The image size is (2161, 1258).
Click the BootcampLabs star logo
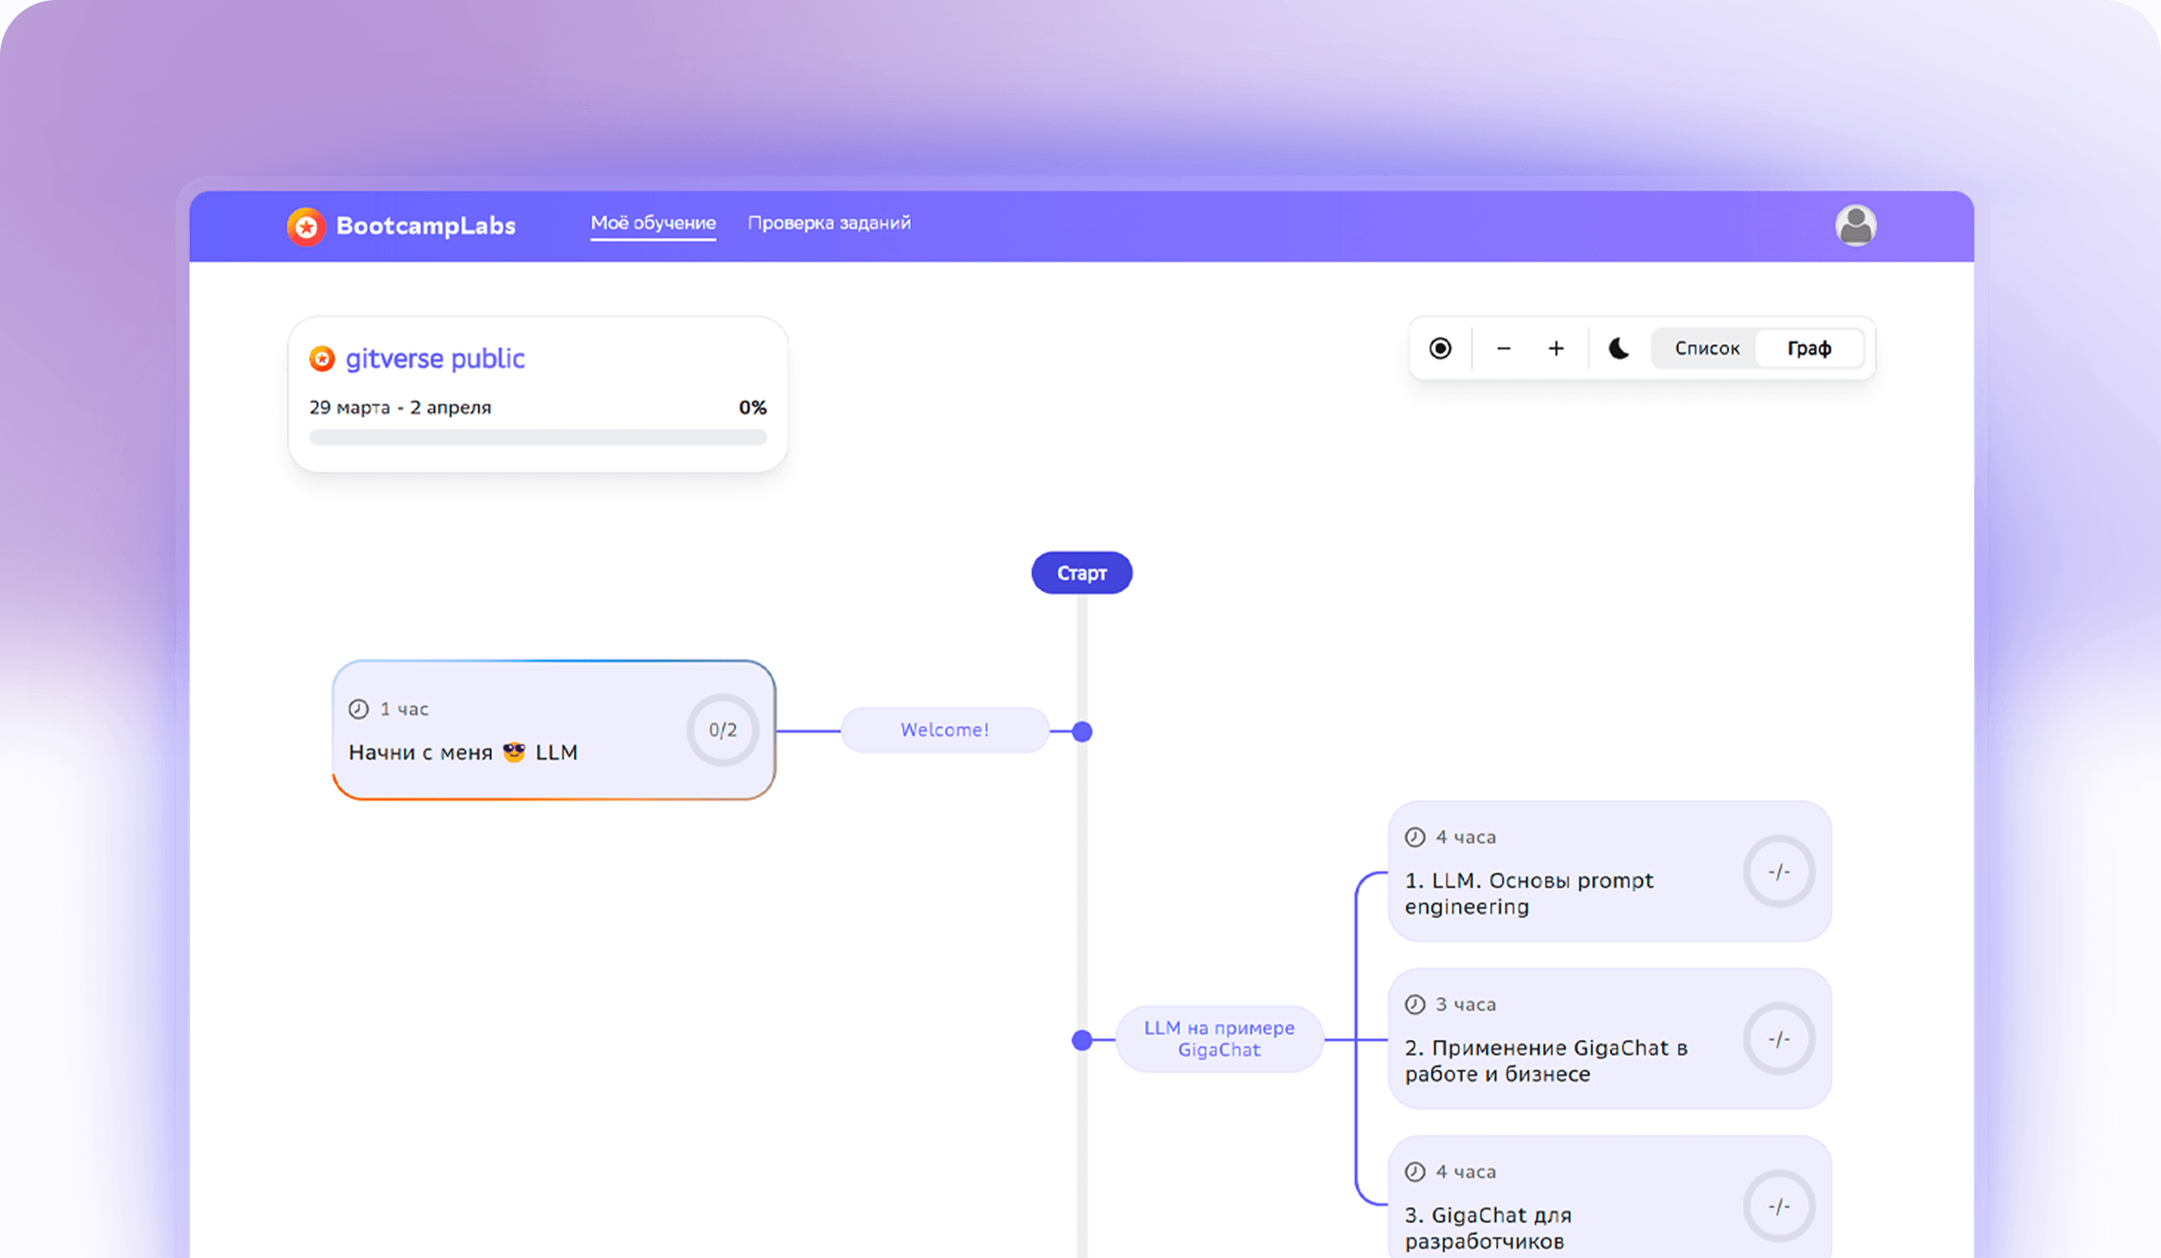click(306, 226)
